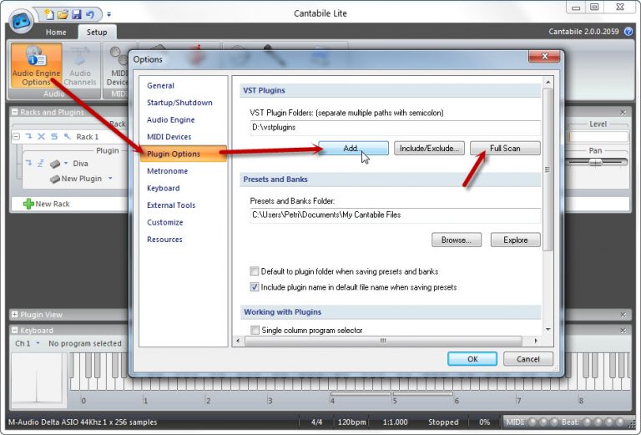This screenshot has width=641, height=435.
Task: Select Audio Engine in Options sidebar
Action: (x=171, y=119)
